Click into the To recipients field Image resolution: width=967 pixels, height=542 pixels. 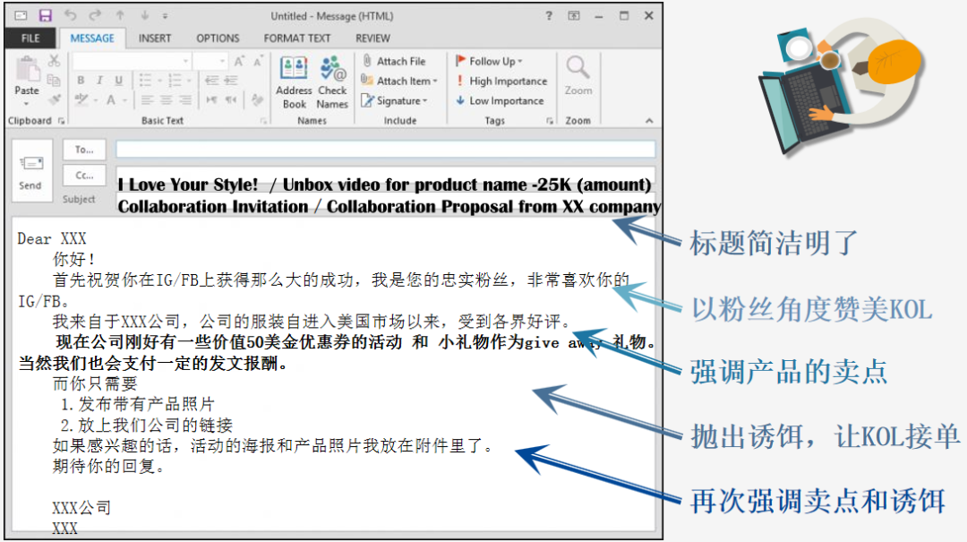(386, 150)
